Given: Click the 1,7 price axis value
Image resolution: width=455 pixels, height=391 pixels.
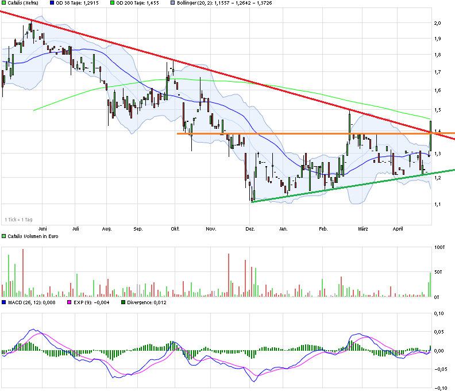Looking at the screenshot, I should click(438, 72).
